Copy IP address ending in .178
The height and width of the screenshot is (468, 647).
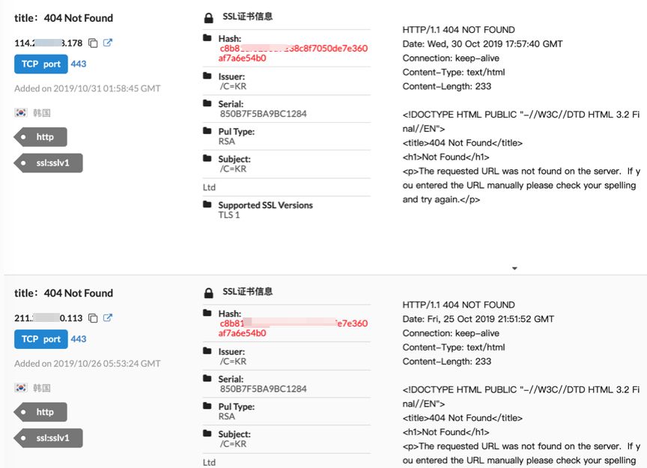click(x=94, y=43)
